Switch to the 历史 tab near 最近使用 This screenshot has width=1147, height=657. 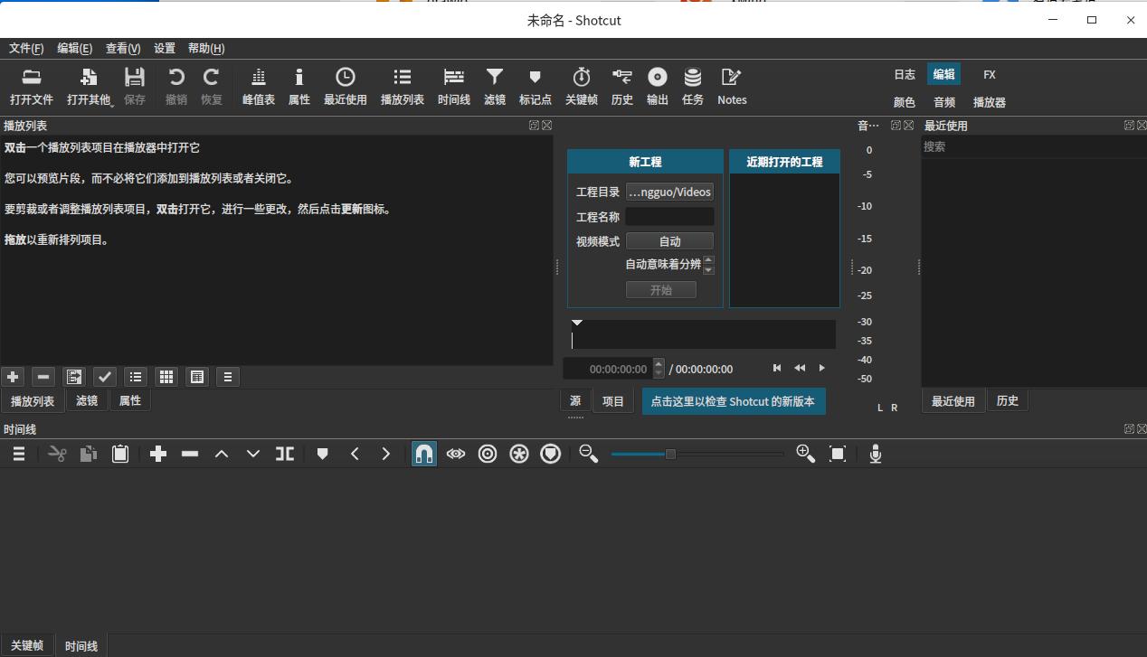(x=1007, y=400)
